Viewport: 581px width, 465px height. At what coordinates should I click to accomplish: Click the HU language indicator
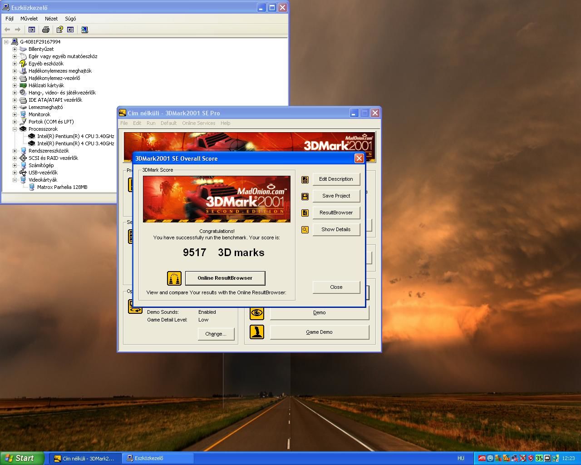[x=461, y=458]
